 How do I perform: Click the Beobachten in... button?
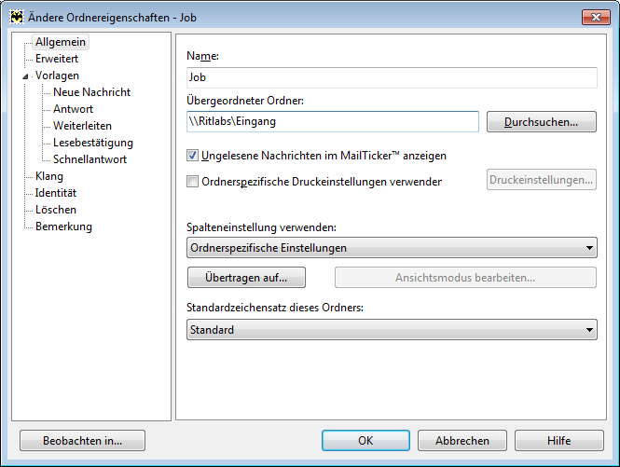point(83,441)
